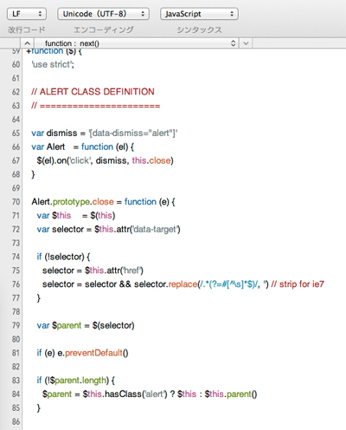Viewport: 346px width, 430px height.
Task: Click selector.replace regex code
Action: [202, 284]
